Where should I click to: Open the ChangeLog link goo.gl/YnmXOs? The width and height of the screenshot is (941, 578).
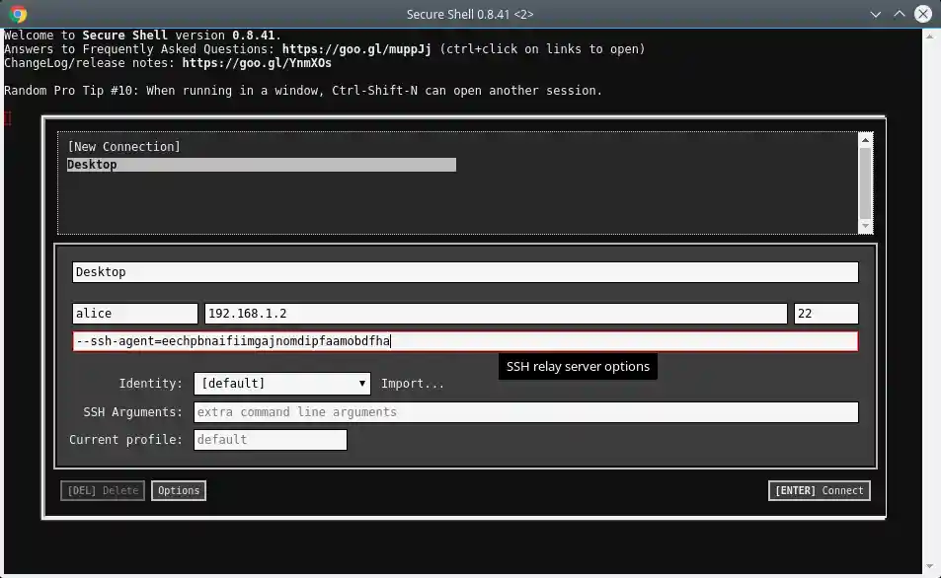pos(257,63)
